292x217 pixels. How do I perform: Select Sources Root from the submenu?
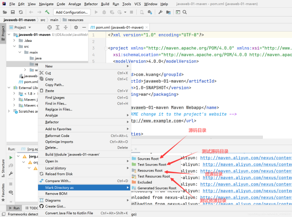(148, 159)
